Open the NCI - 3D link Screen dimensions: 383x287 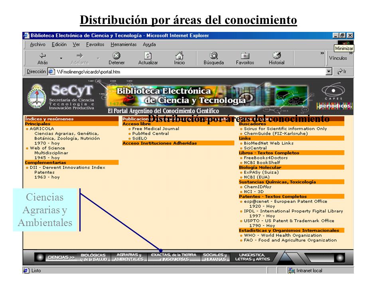click(254, 192)
